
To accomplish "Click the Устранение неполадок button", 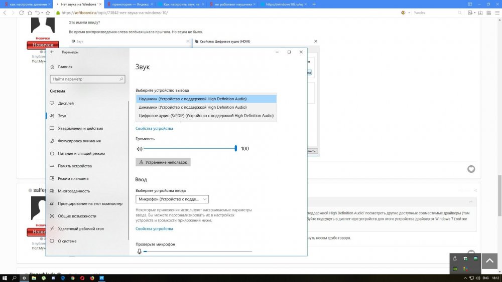I will pyautogui.click(x=163, y=162).
